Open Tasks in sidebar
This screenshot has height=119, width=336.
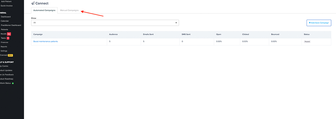click(3, 38)
